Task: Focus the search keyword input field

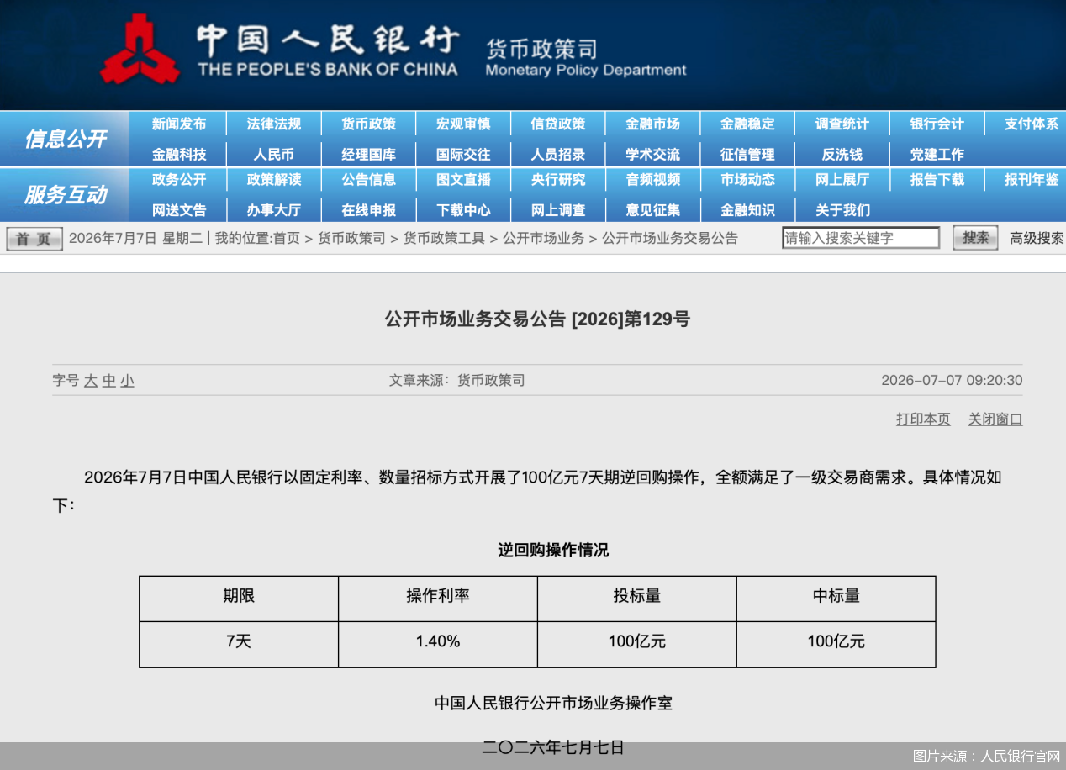Action: point(861,238)
